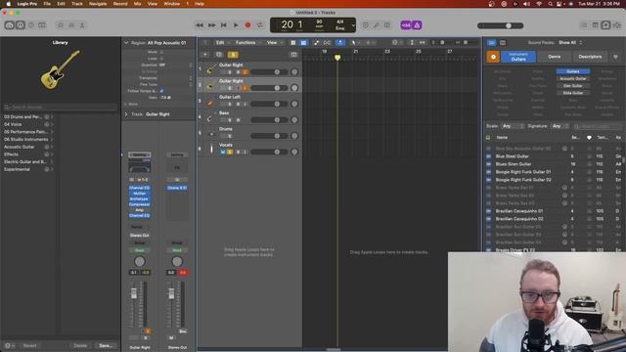Toggle the purple metronome button

coord(417,25)
